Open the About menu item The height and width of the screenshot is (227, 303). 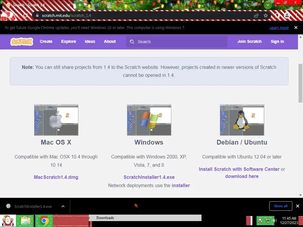click(110, 41)
